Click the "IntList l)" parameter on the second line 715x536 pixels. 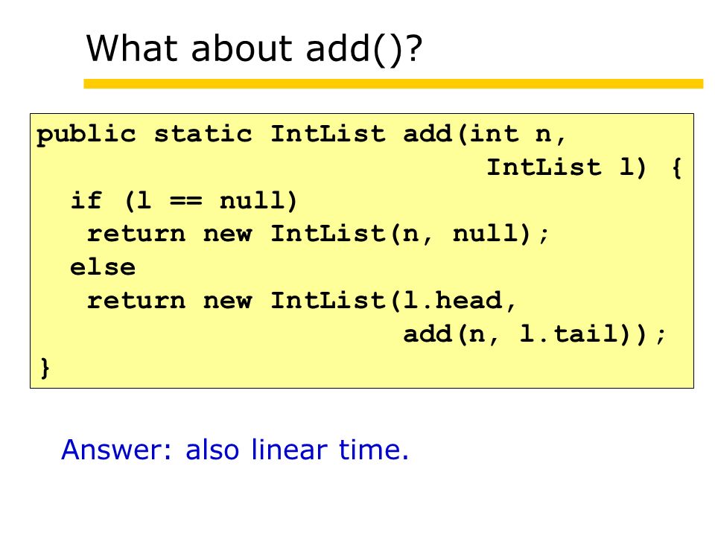point(566,167)
